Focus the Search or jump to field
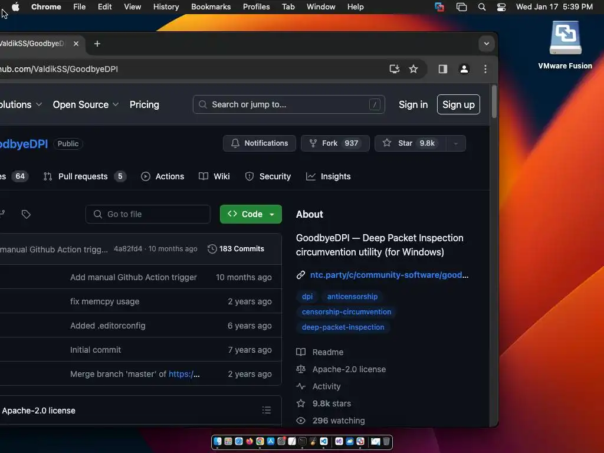The image size is (604, 453). (x=288, y=104)
